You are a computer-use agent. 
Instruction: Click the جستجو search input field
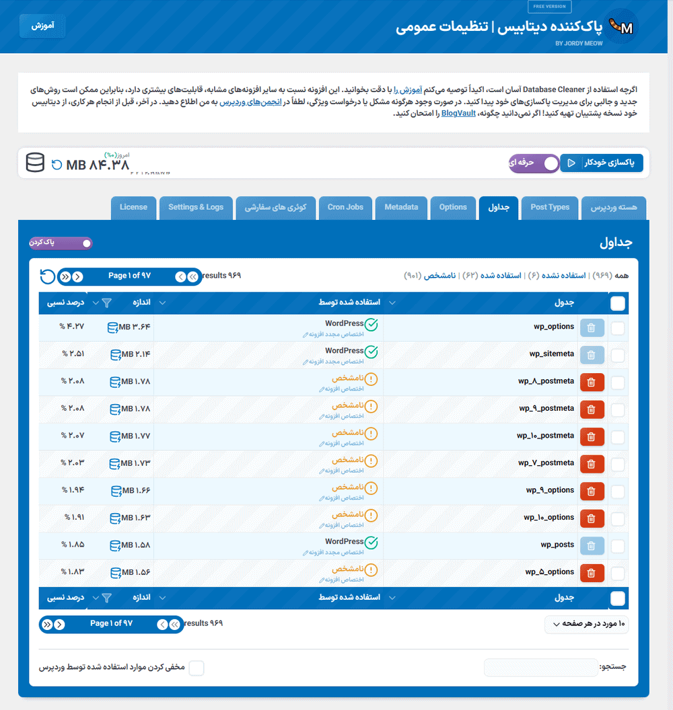click(x=540, y=668)
